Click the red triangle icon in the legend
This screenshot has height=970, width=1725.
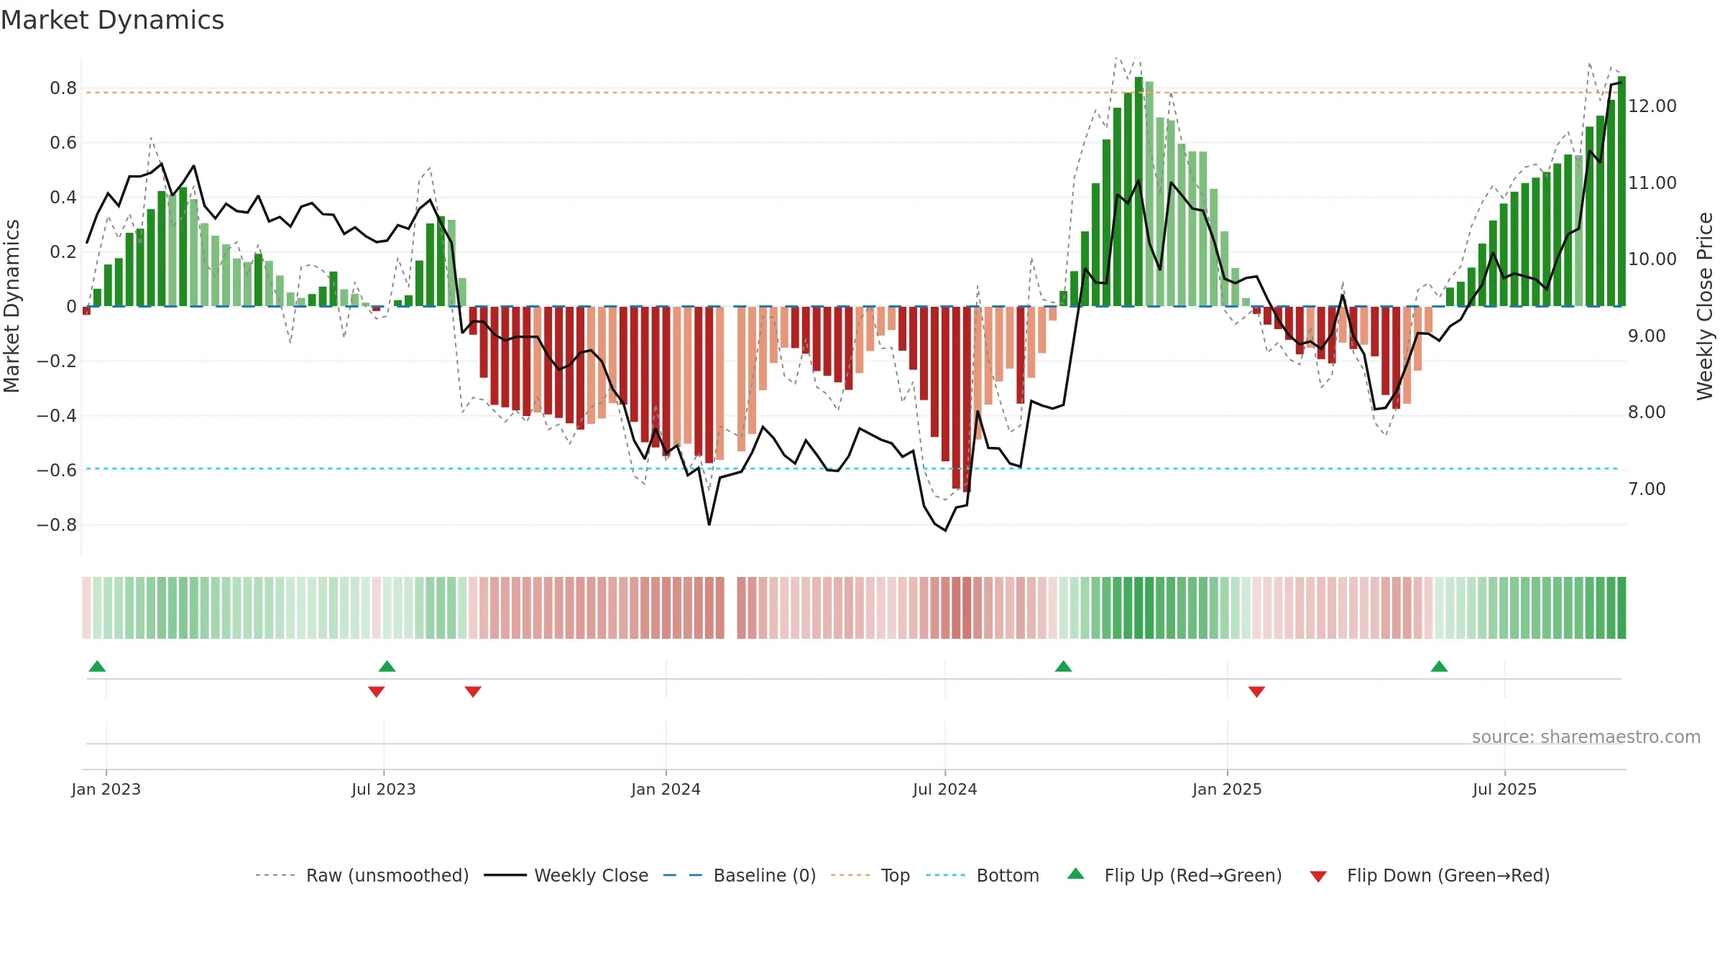click(x=1318, y=877)
